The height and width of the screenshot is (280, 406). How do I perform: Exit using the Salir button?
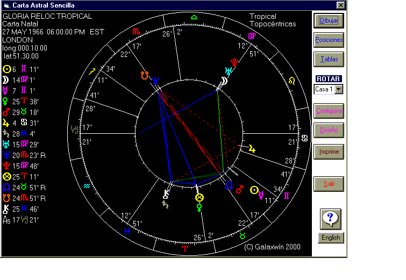(329, 184)
